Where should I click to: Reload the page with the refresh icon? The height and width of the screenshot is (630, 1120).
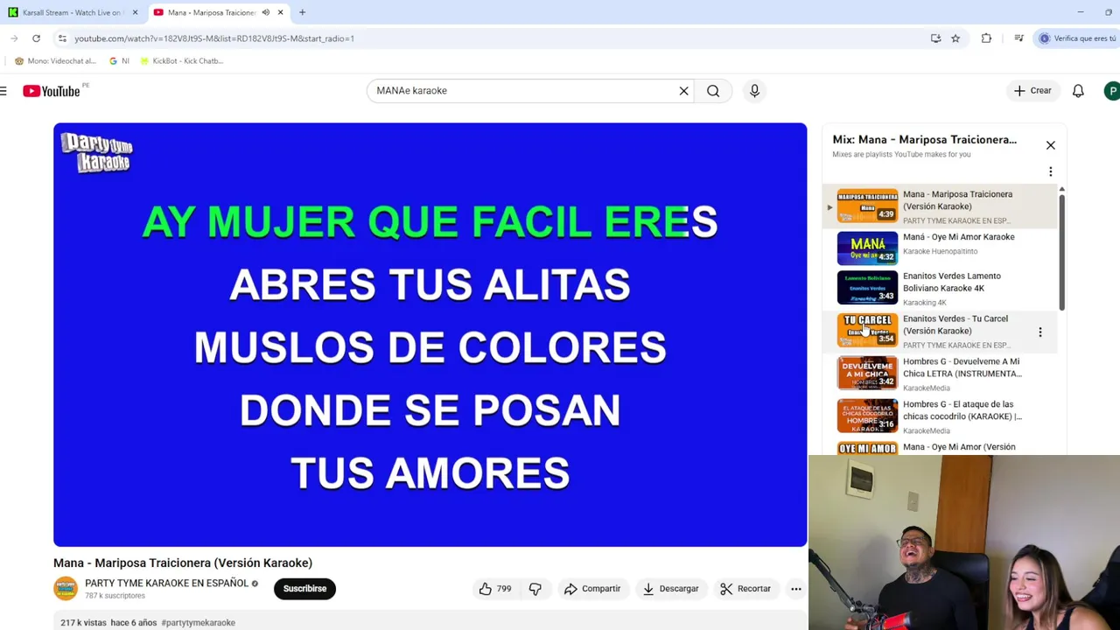[x=36, y=38]
